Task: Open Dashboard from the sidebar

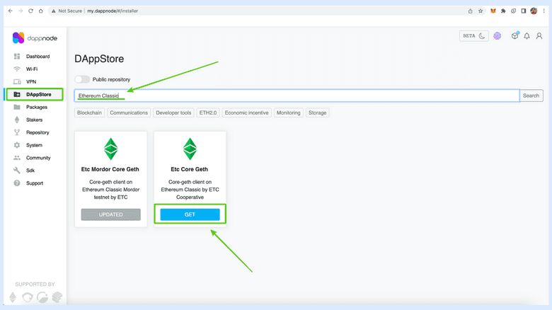Action: coord(38,56)
